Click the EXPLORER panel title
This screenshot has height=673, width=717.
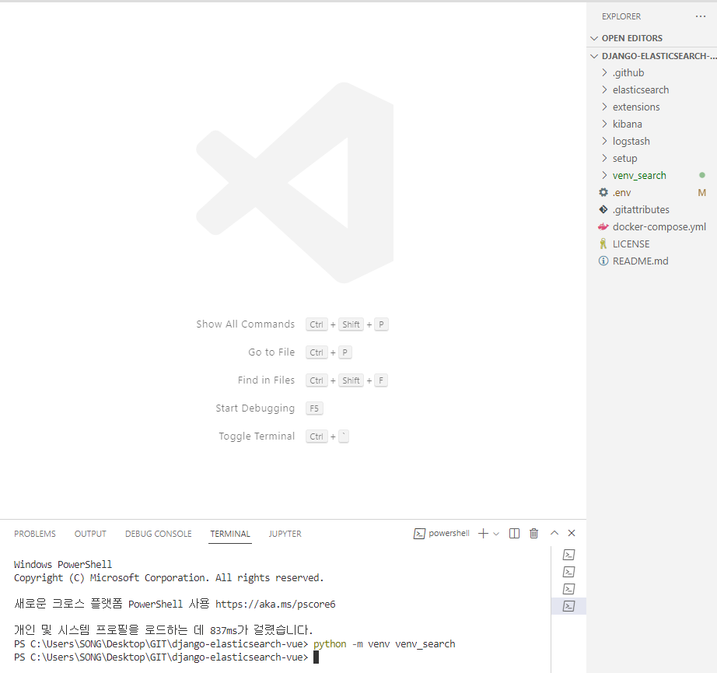pos(621,16)
